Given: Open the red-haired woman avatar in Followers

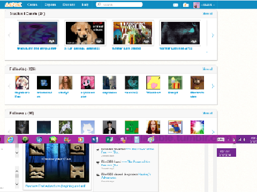Looking at the screenshot, I should (x=153, y=127).
